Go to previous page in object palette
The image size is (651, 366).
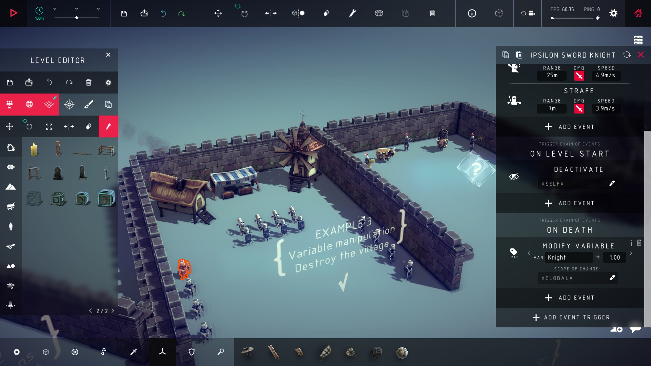click(x=91, y=311)
